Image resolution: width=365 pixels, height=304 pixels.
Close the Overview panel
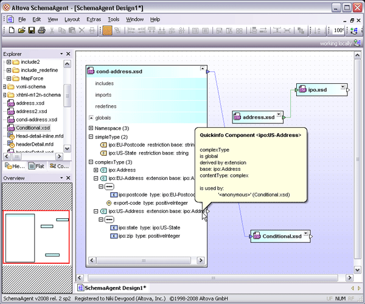[x=68, y=178]
